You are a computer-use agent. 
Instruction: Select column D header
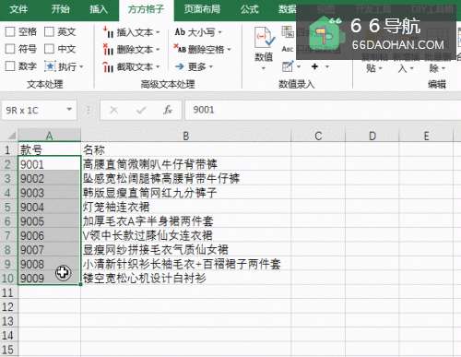coord(372,136)
